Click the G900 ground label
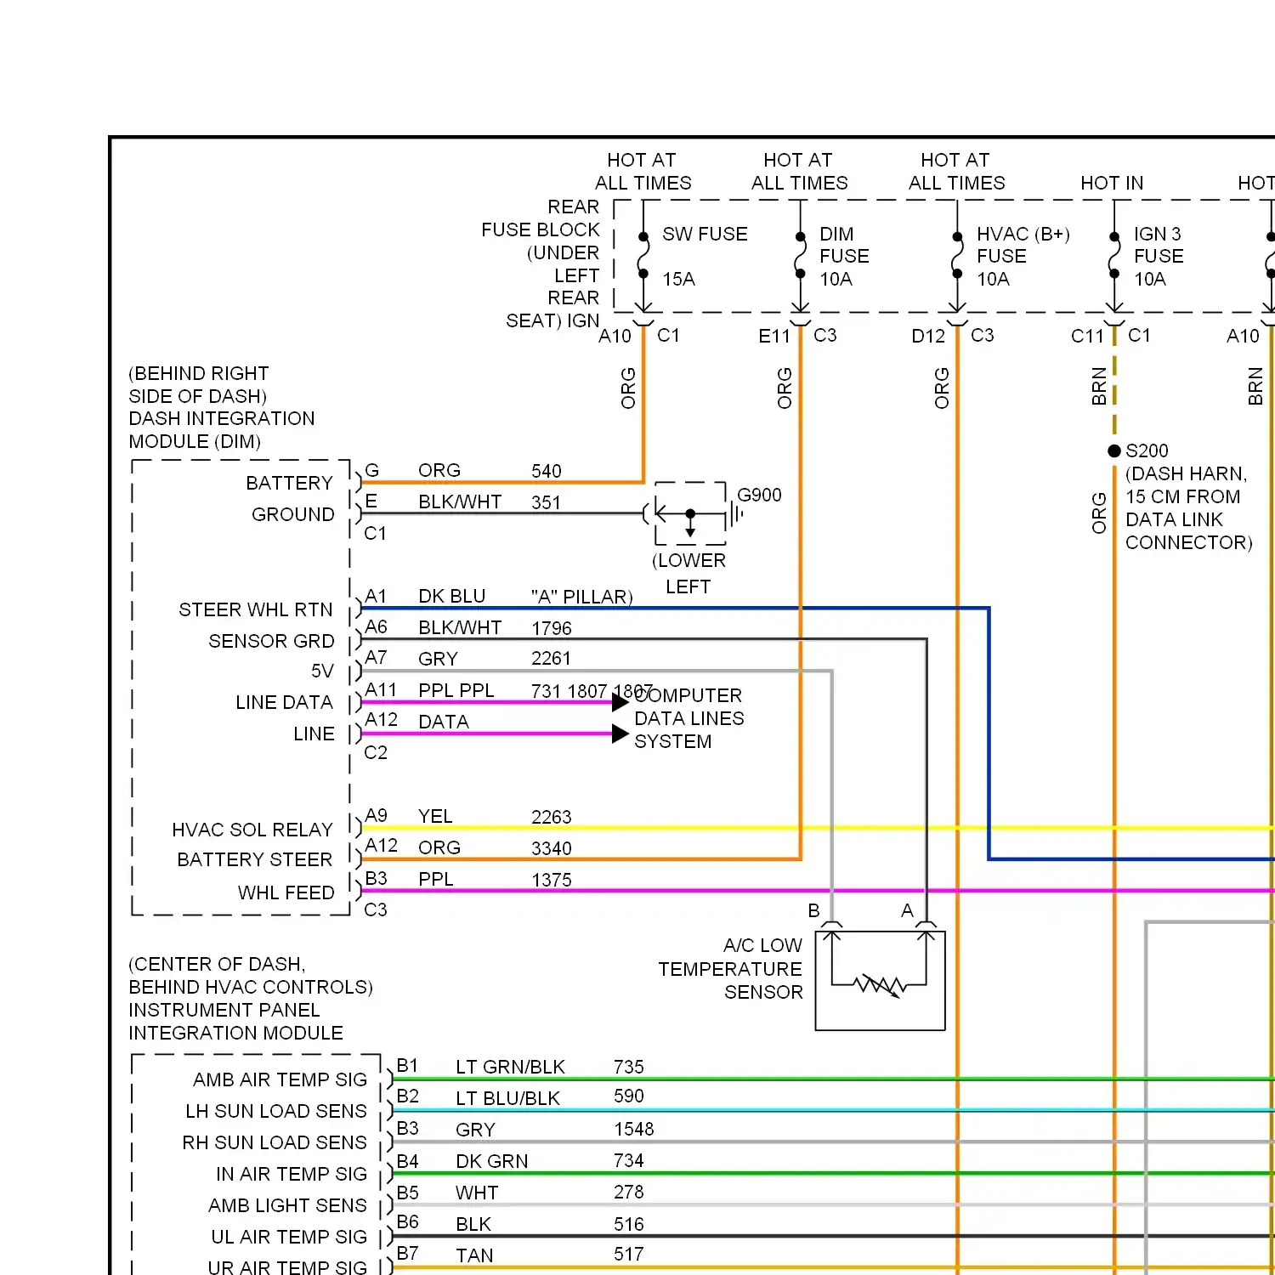This screenshot has height=1275, width=1275. point(759,495)
